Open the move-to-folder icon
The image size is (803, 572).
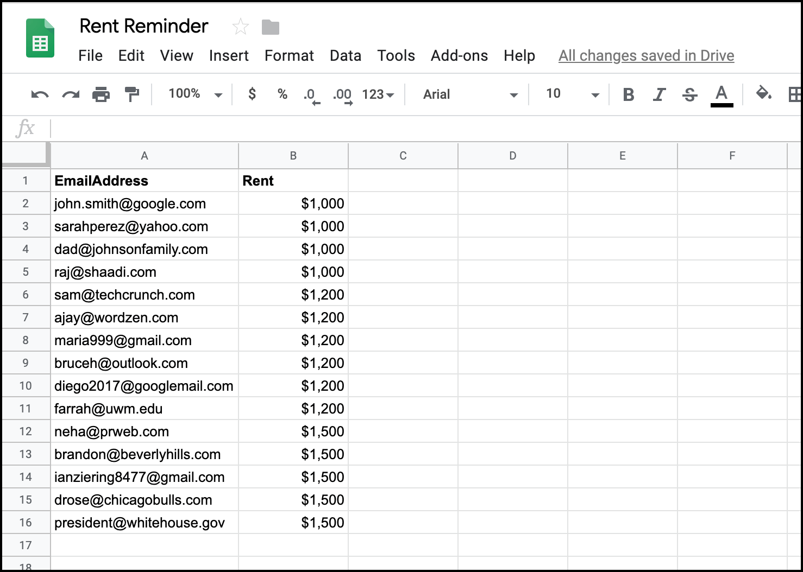click(x=270, y=27)
